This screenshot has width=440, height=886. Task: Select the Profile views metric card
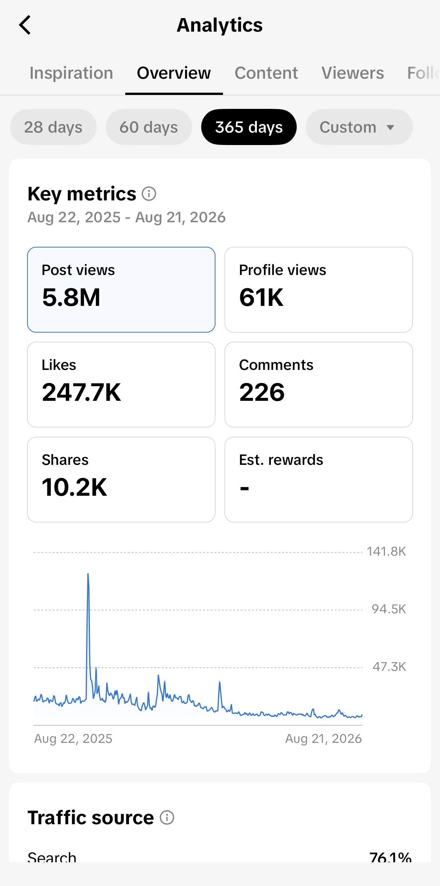[x=319, y=290]
